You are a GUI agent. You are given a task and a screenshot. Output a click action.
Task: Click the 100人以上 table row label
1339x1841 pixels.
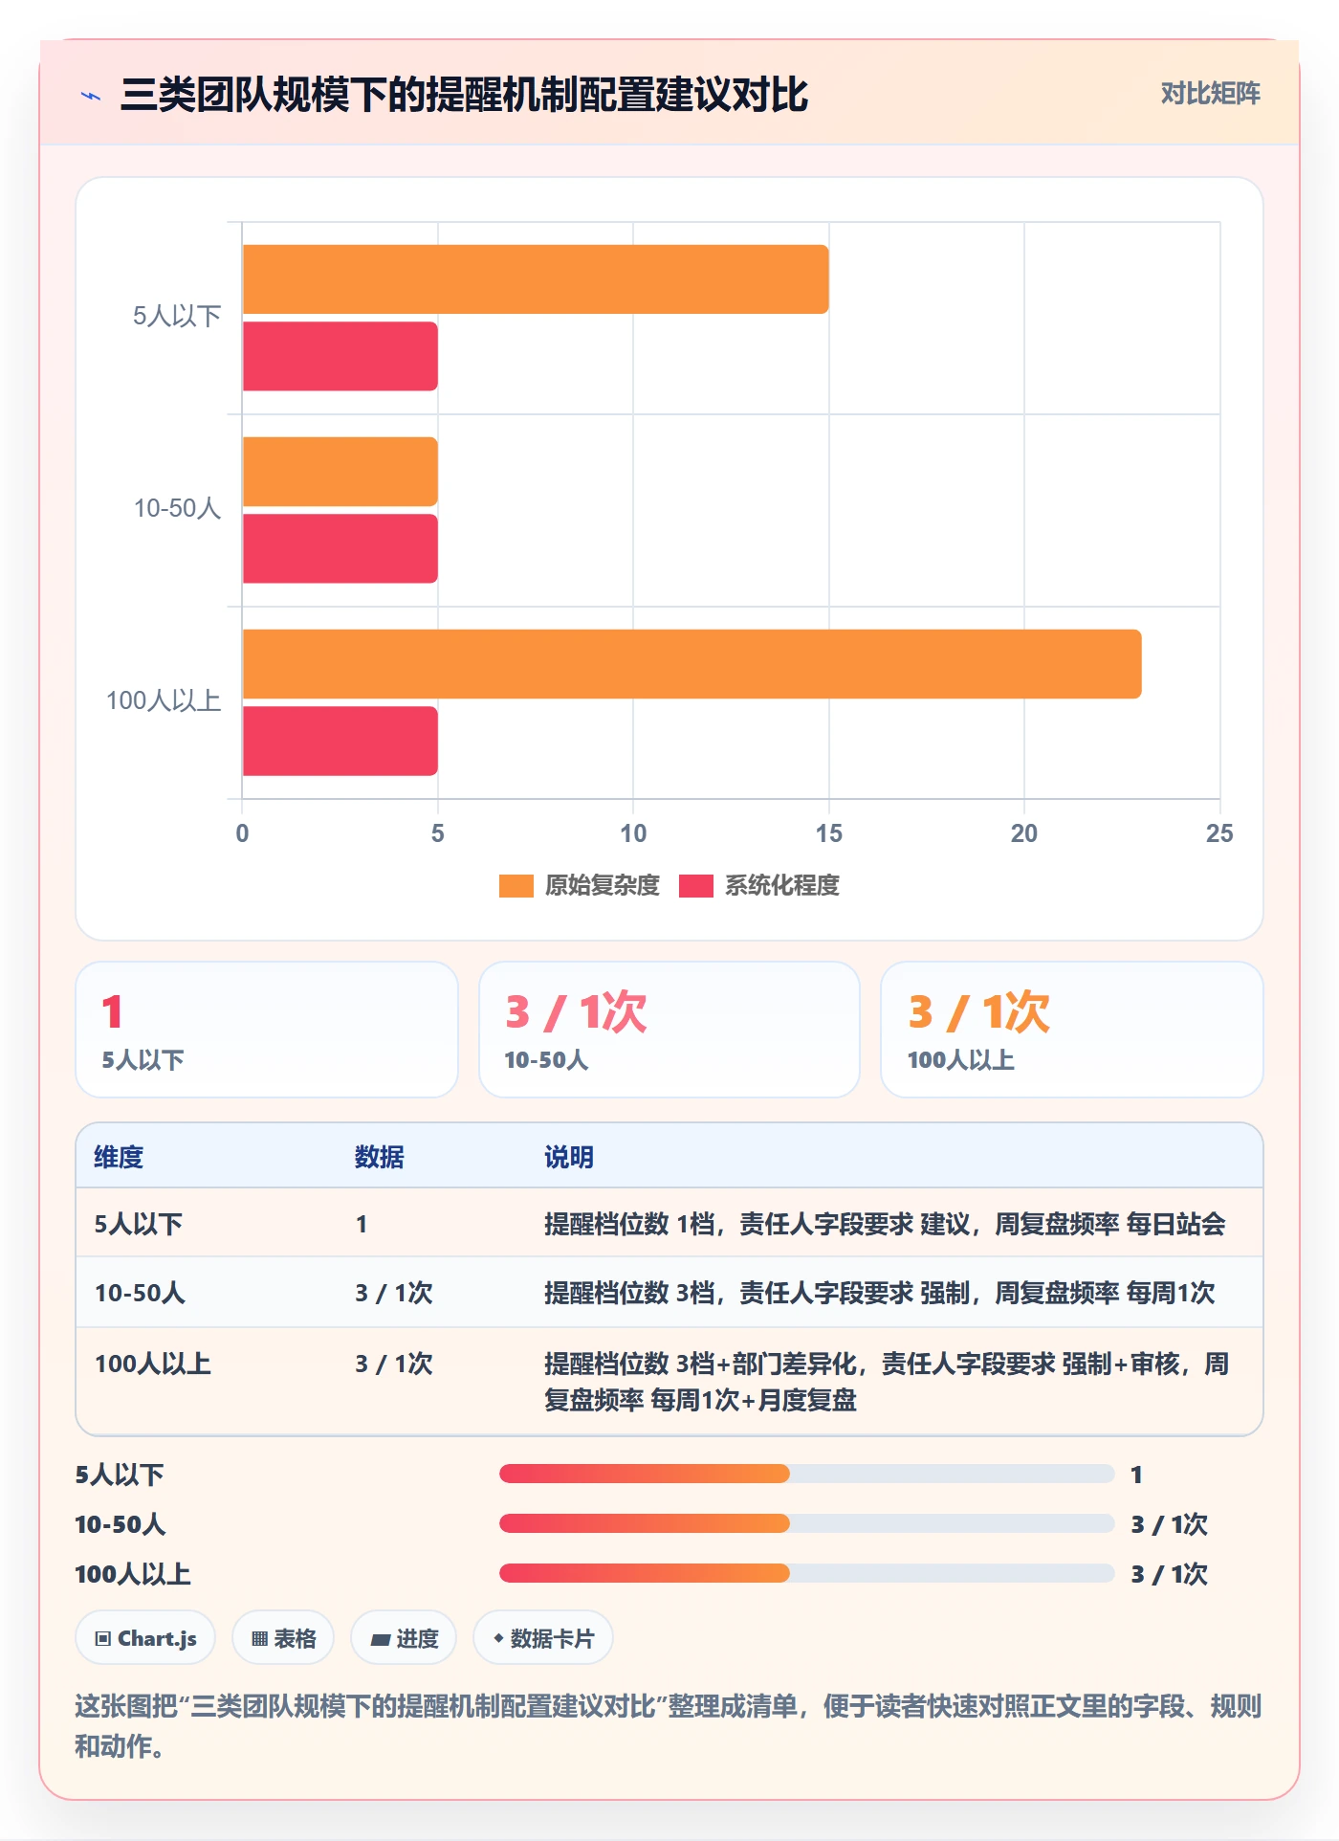tap(153, 1364)
